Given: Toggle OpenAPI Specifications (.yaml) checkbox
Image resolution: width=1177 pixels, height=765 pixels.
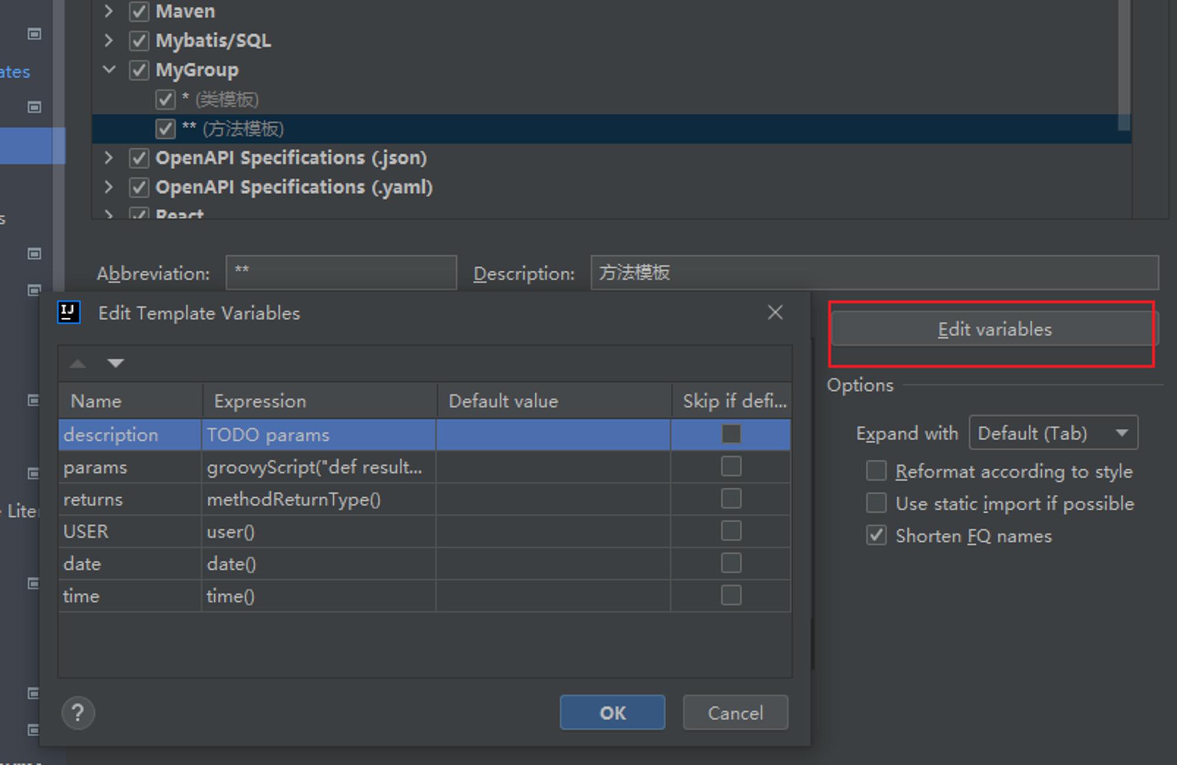Looking at the screenshot, I should pos(139,187).
